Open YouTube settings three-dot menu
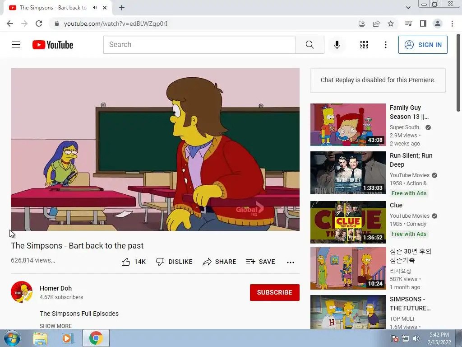Viewport: 462px width, 347px height. 385,45
